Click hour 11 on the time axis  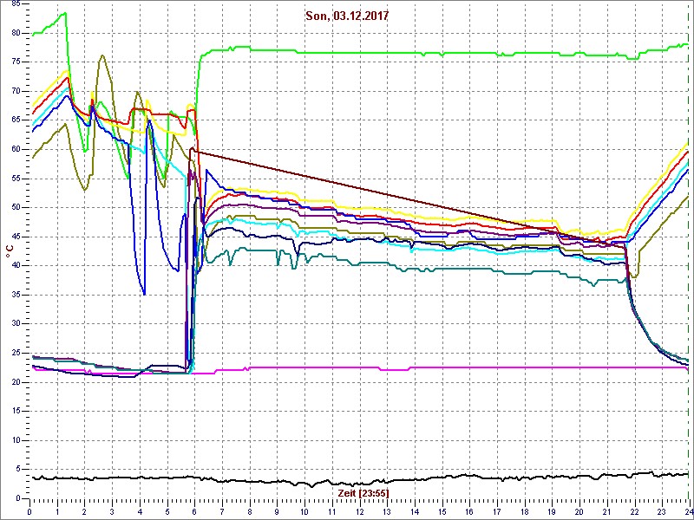pos(332,511)
